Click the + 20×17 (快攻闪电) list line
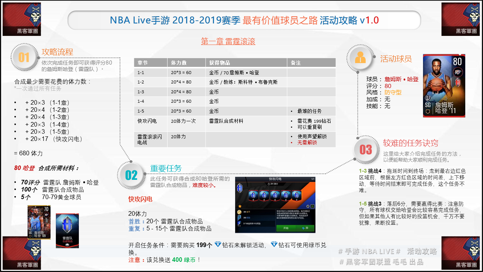The width and height of the screenshot is (483, 272). [54, 139]
